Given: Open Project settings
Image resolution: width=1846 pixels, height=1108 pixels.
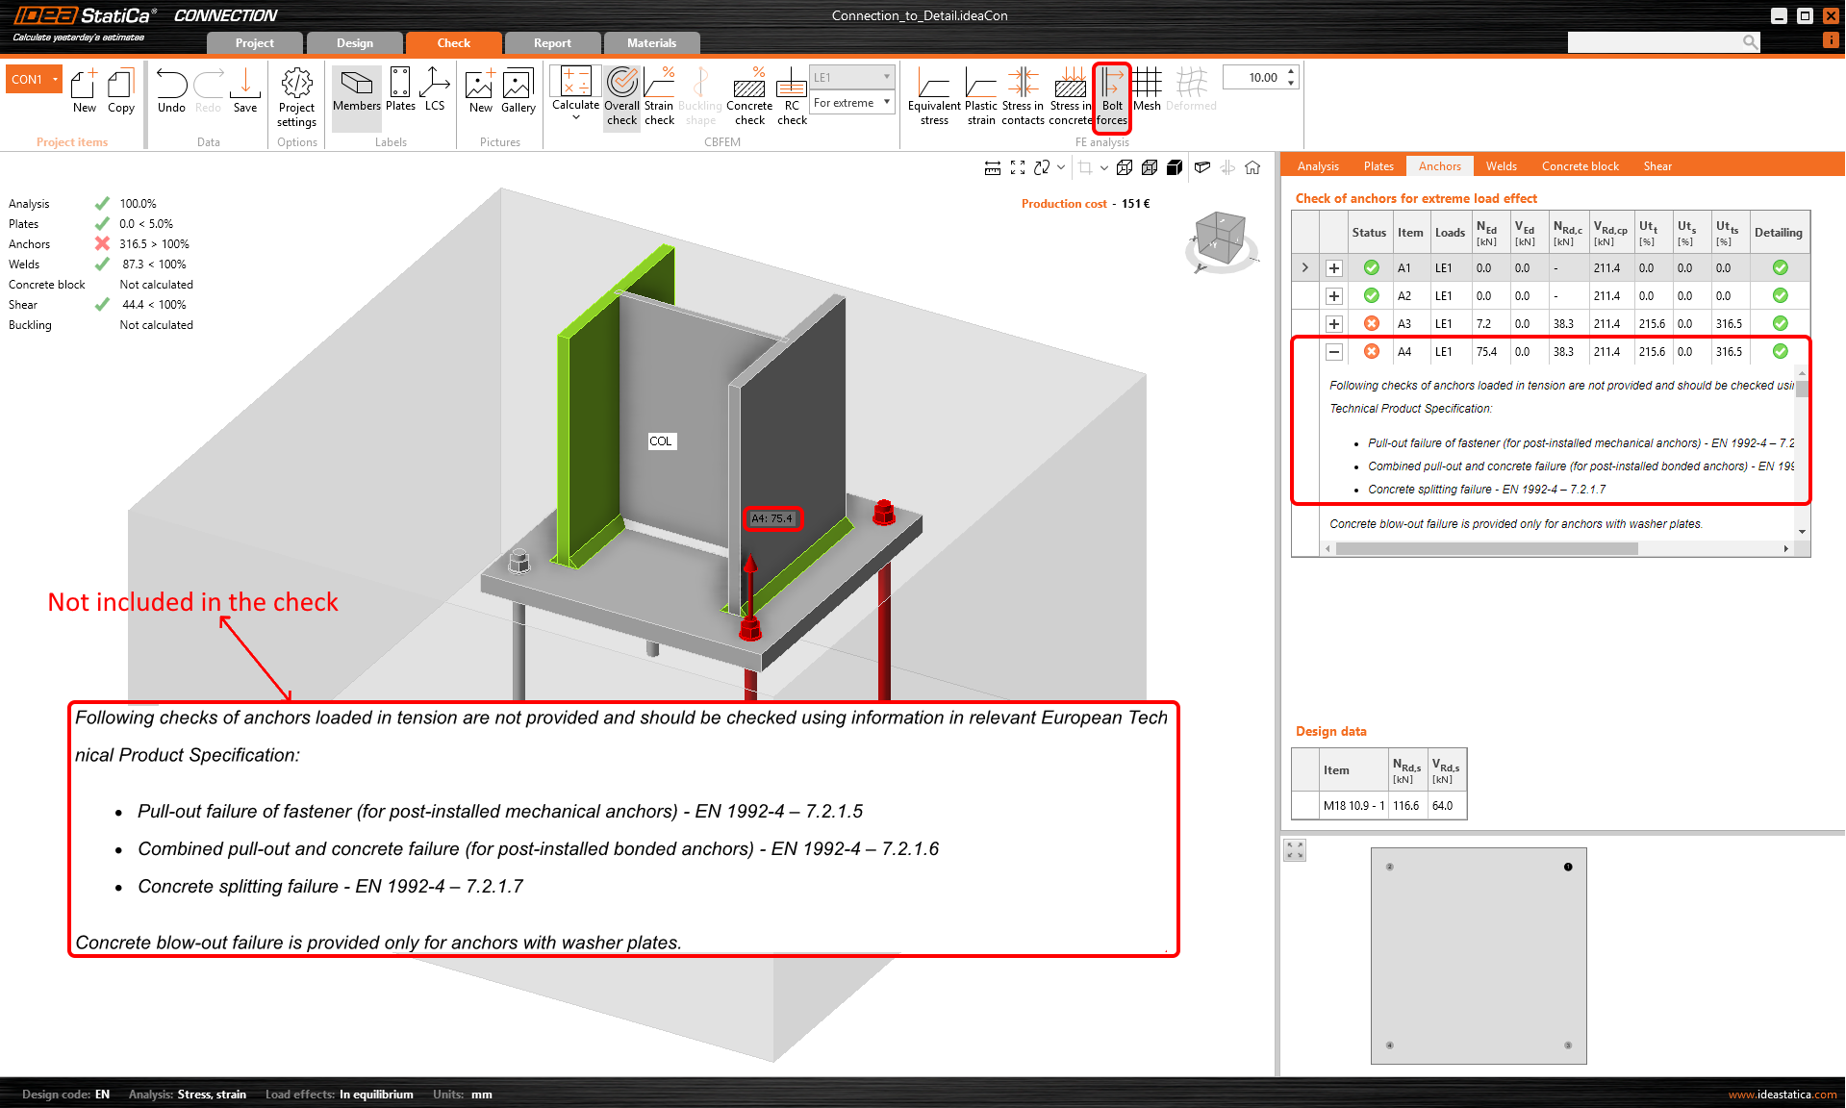Looking at the screenshot, I should coord(296,96).
